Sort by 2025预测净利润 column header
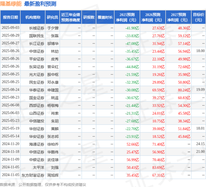Image resolution: width=206 pixels, height=187 pixels. (127, 17)
